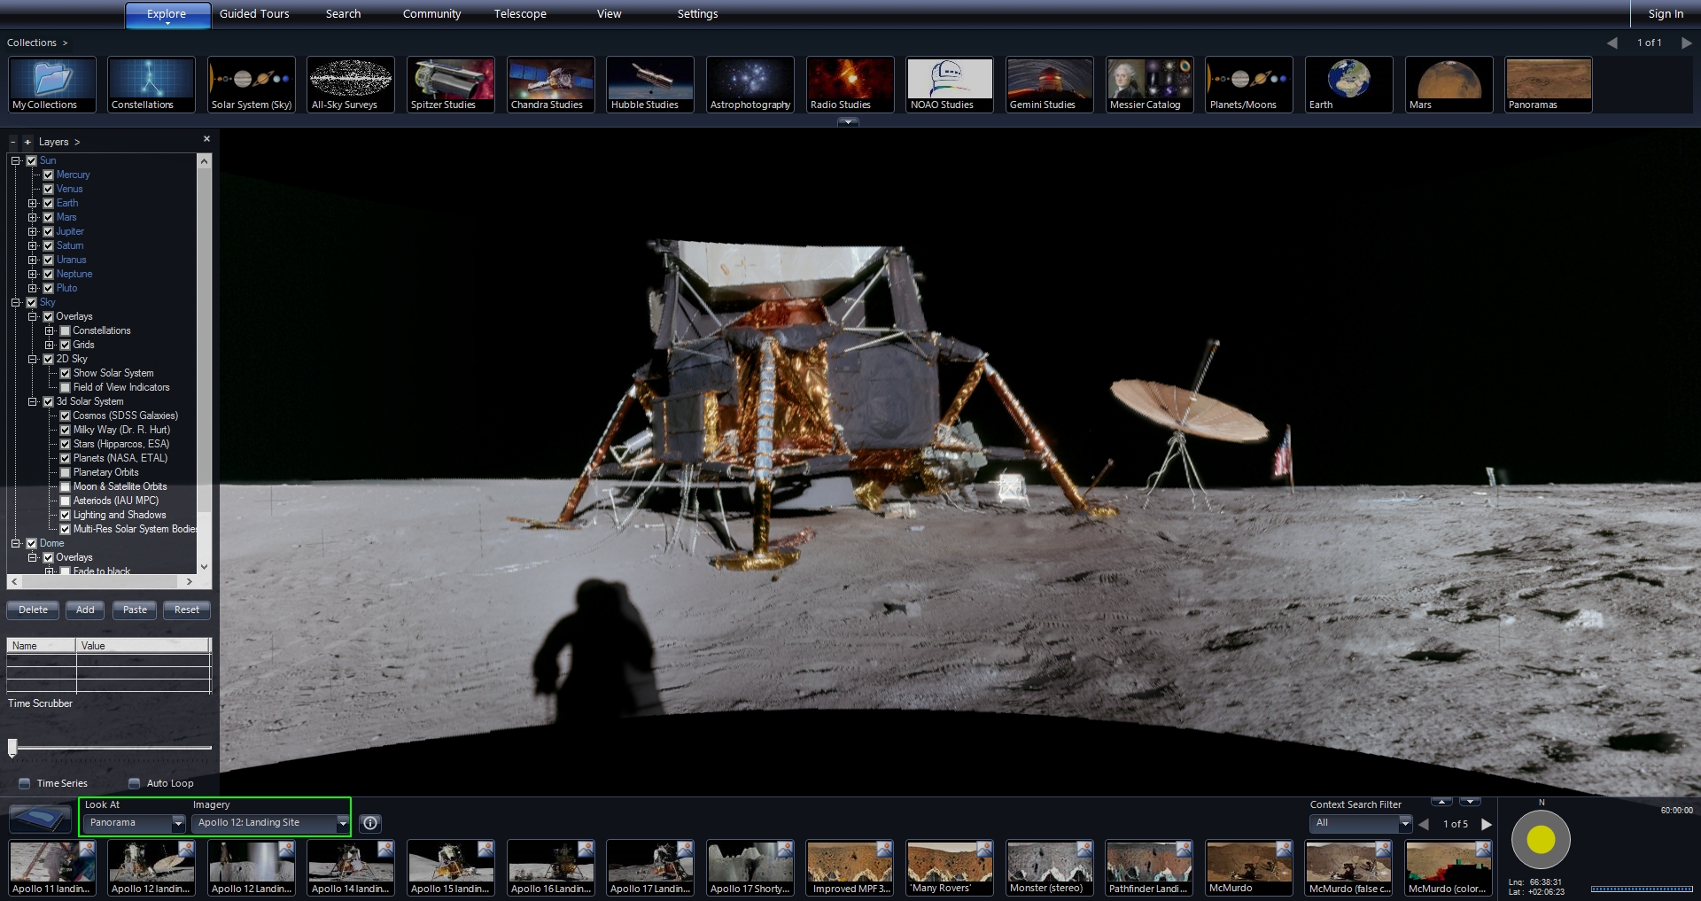Open the Gemini Studies collection
Screen dimensions: 1701x901
coord(1050,84)
